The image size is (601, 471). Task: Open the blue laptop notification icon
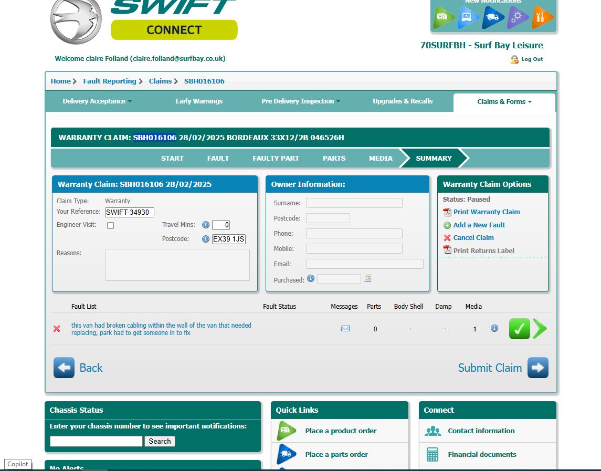pos(468,17)
